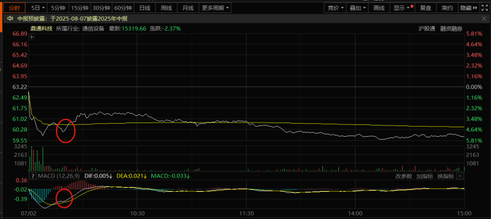
Task: Open the 画线 drawing tool
Action: tap(379, 8)
